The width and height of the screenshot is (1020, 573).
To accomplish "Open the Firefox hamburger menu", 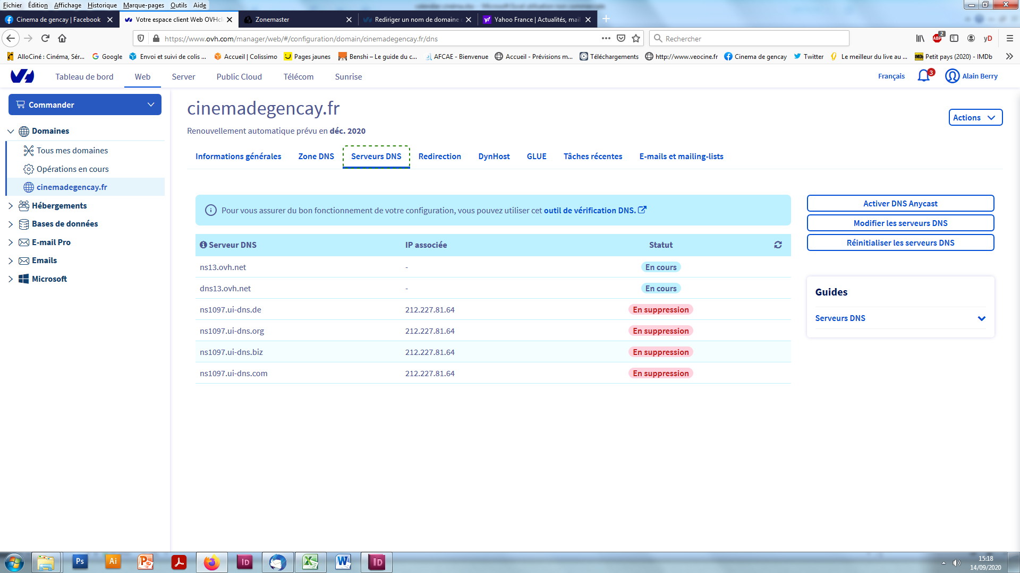I will click(x=1009, y=38).
